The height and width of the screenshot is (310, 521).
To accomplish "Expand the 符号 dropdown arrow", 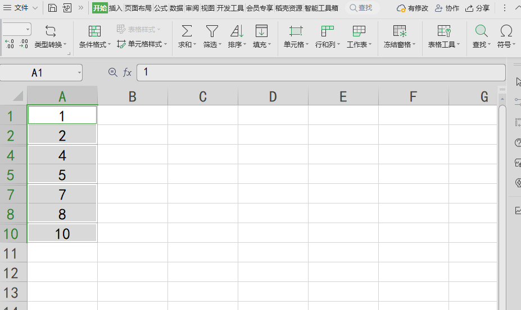I will [514, 44].
